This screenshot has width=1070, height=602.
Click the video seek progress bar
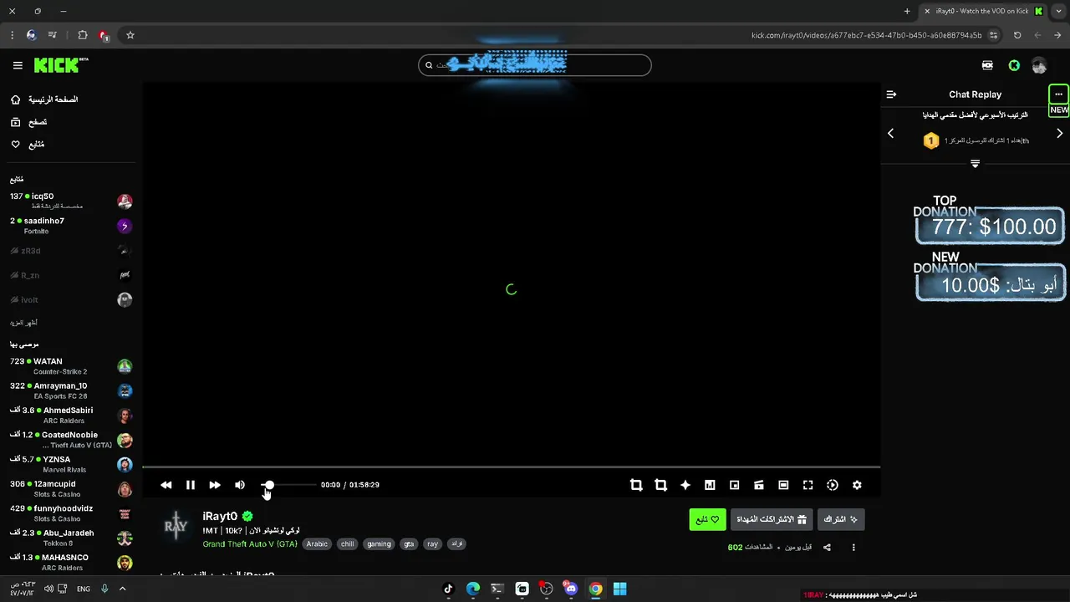click(511, 467)
